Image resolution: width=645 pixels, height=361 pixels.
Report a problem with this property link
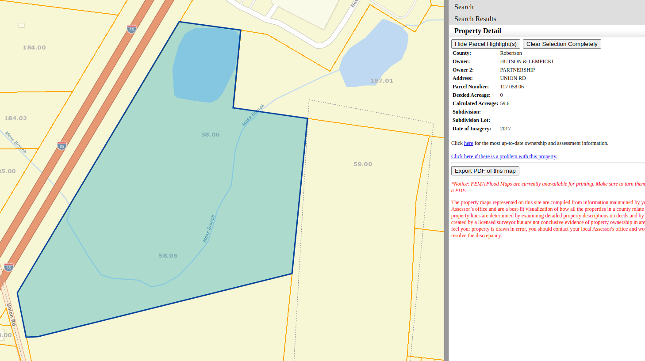click(x=504, y=156)
